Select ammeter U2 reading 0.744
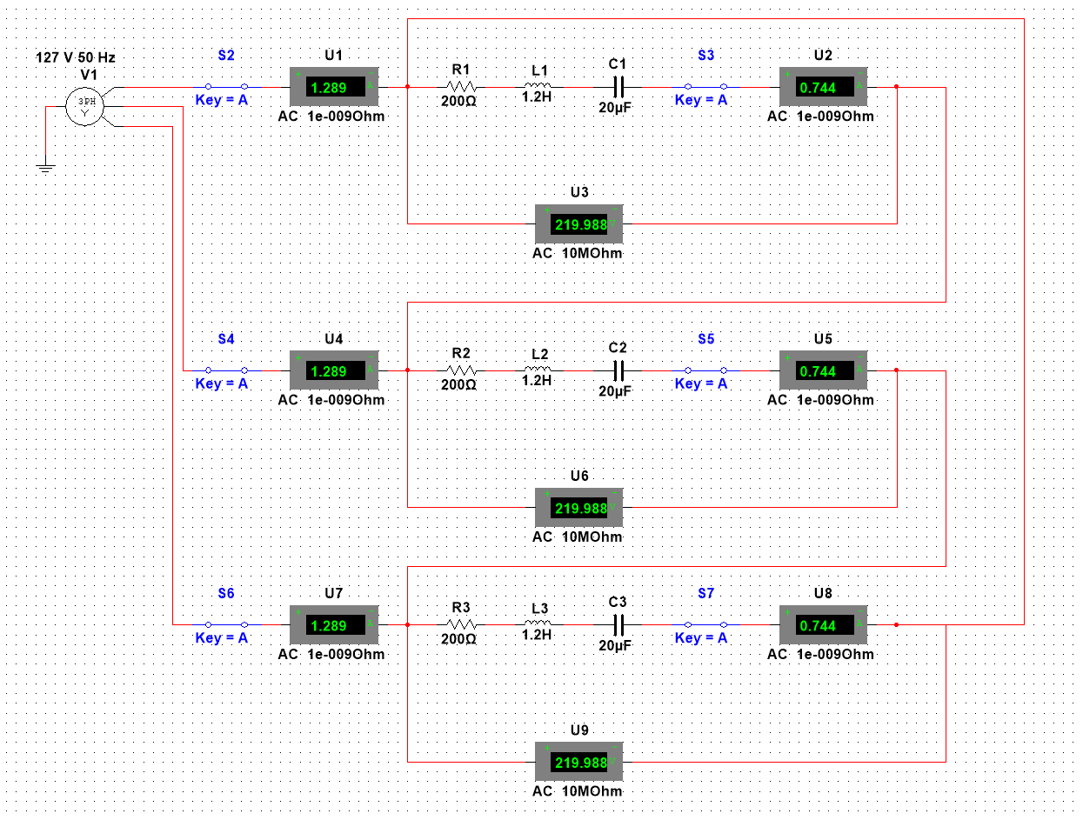The width and height of the screenshot is (1083, 820). [x=823, y=87]
